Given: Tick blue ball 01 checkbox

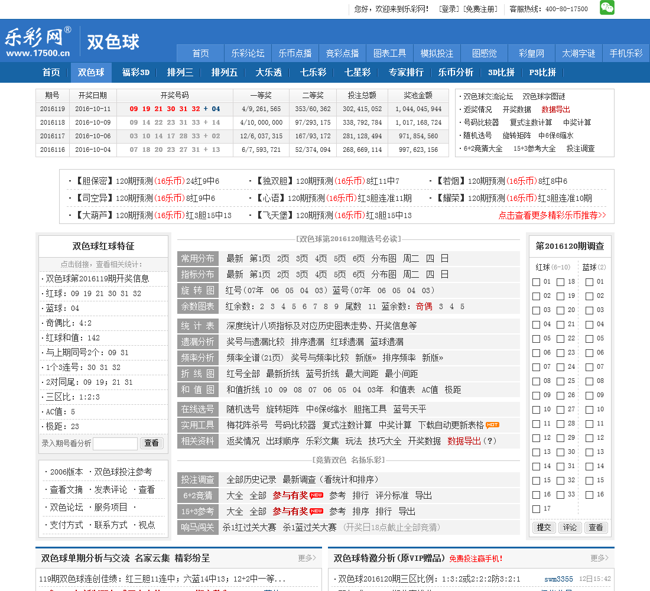Looking at the screenshot, I should tap(589, 282).
